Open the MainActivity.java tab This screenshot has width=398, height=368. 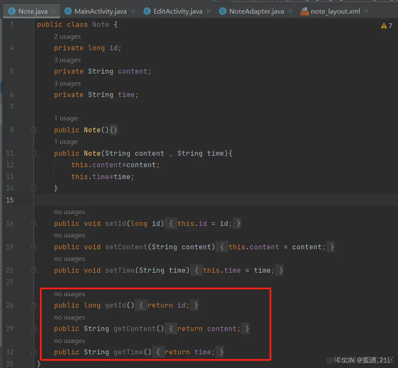pos(100,11)
